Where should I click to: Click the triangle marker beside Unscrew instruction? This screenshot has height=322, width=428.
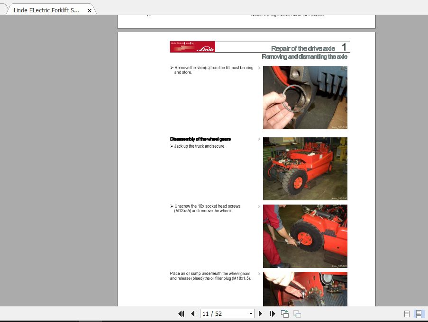pos(259,206)
